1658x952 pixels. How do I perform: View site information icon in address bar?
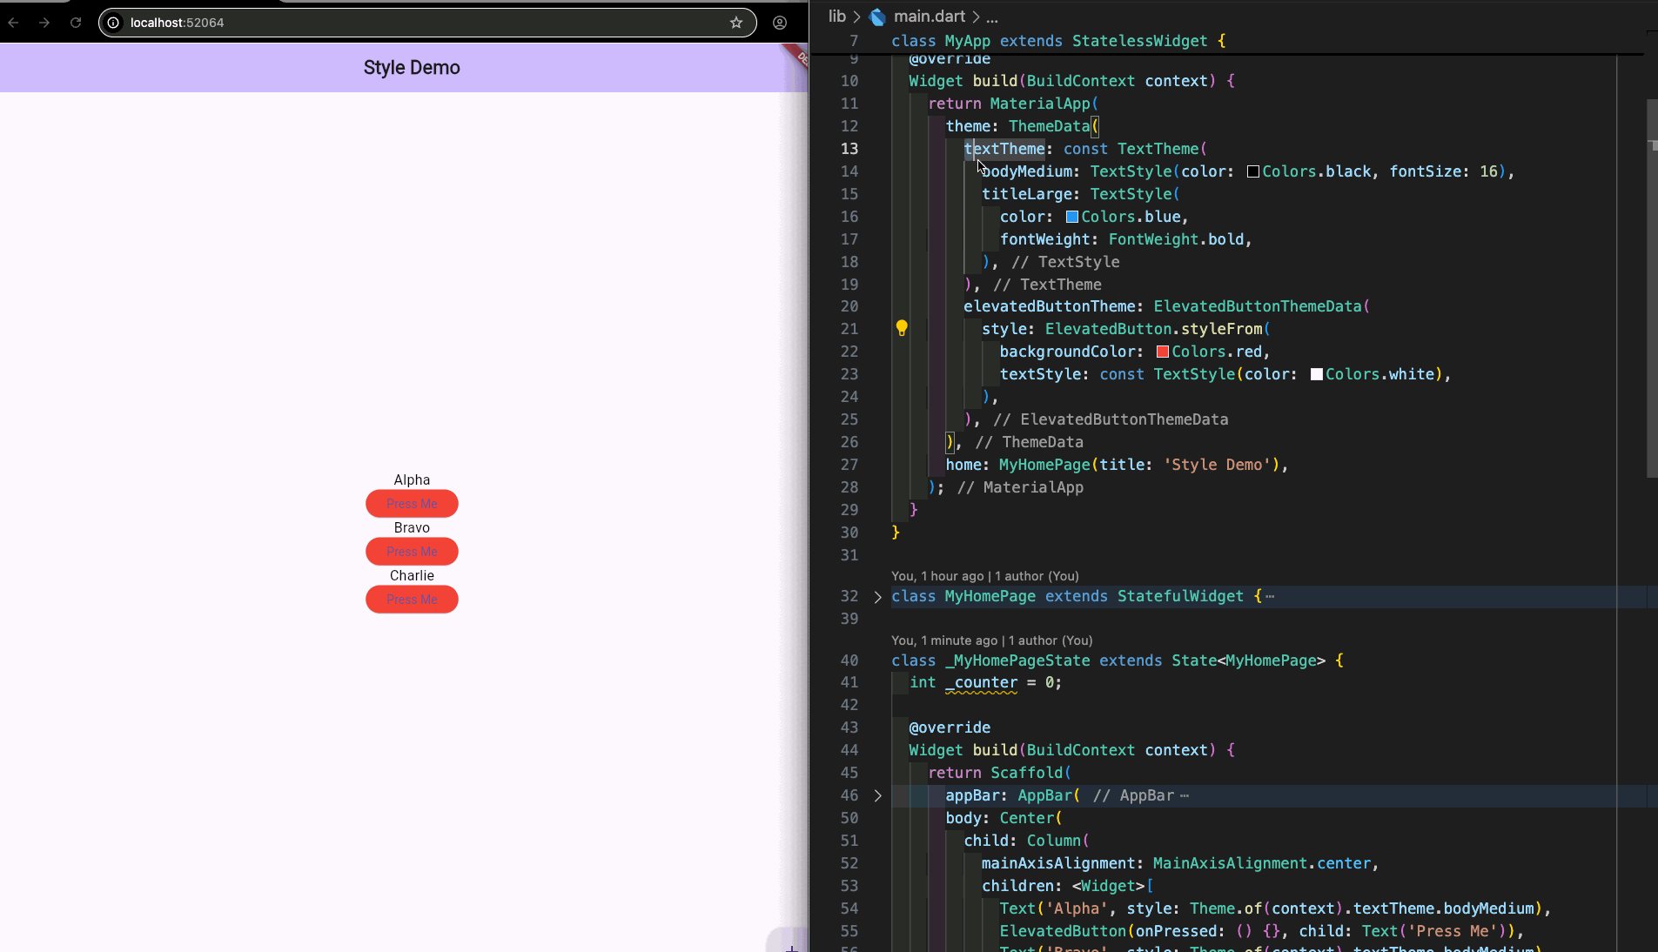(x=113, y=23)
